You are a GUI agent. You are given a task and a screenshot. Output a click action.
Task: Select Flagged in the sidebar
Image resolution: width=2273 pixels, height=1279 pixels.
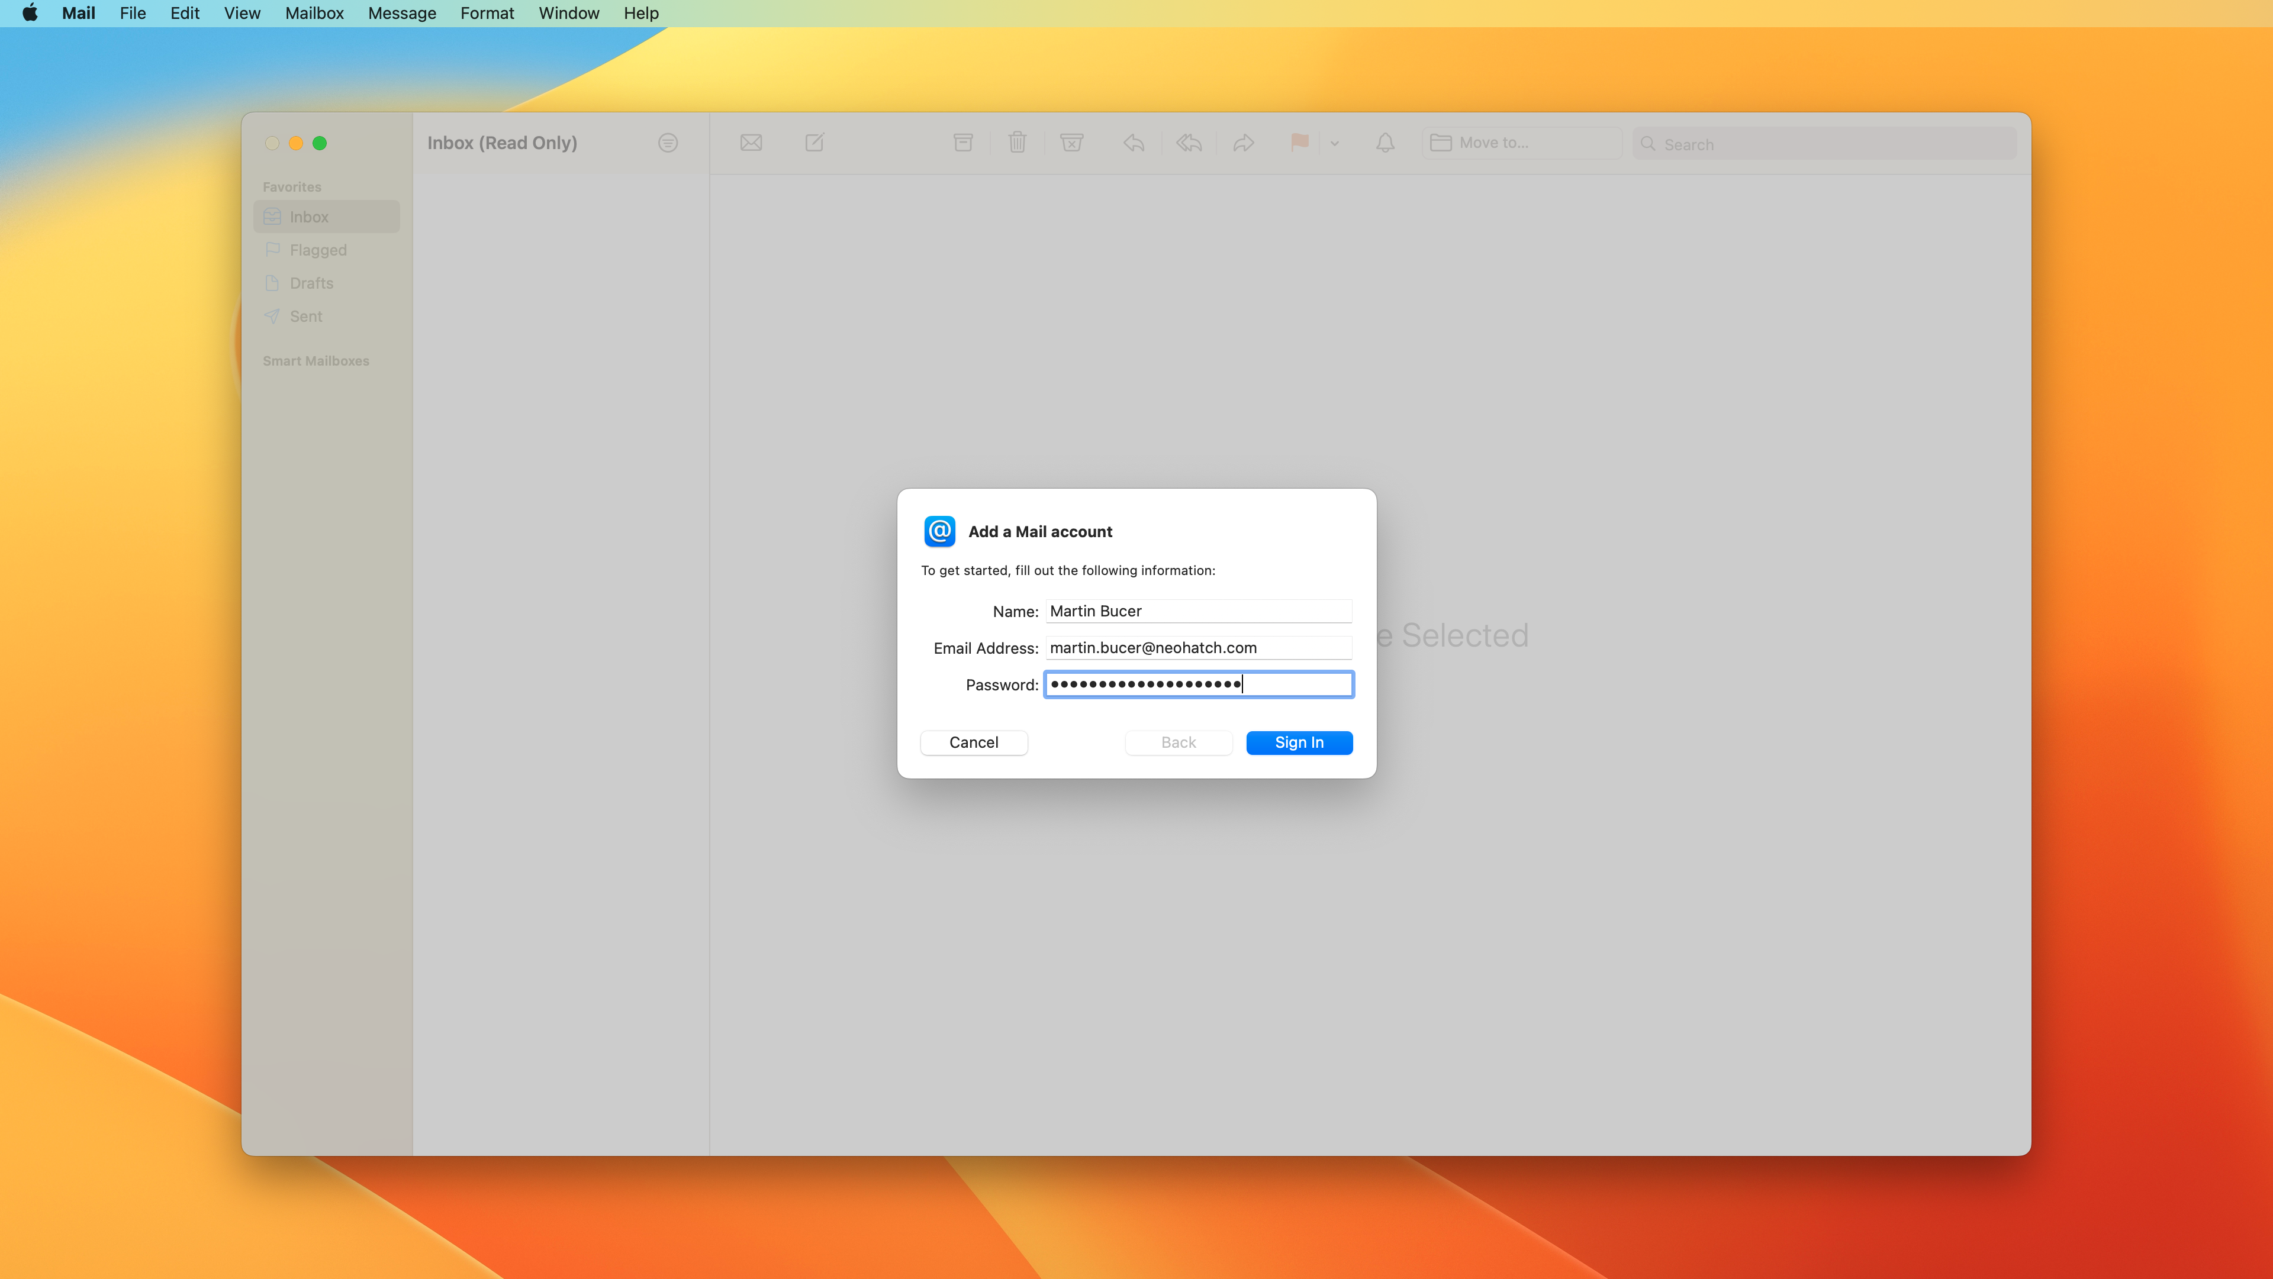click(327, 250)
